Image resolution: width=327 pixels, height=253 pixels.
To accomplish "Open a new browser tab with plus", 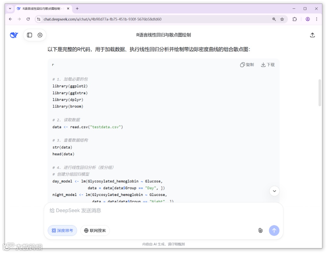I will coord(77,8).
